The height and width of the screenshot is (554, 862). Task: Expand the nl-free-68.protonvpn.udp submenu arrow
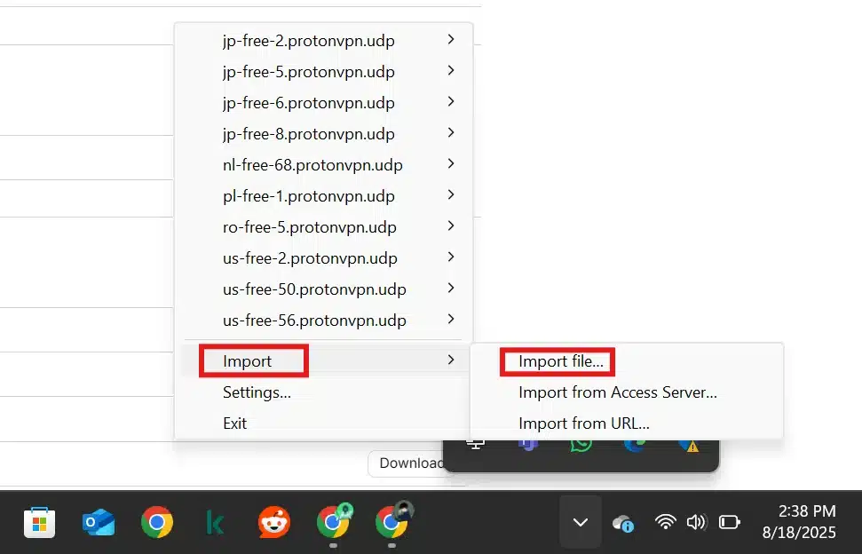(x=451, y=163)
